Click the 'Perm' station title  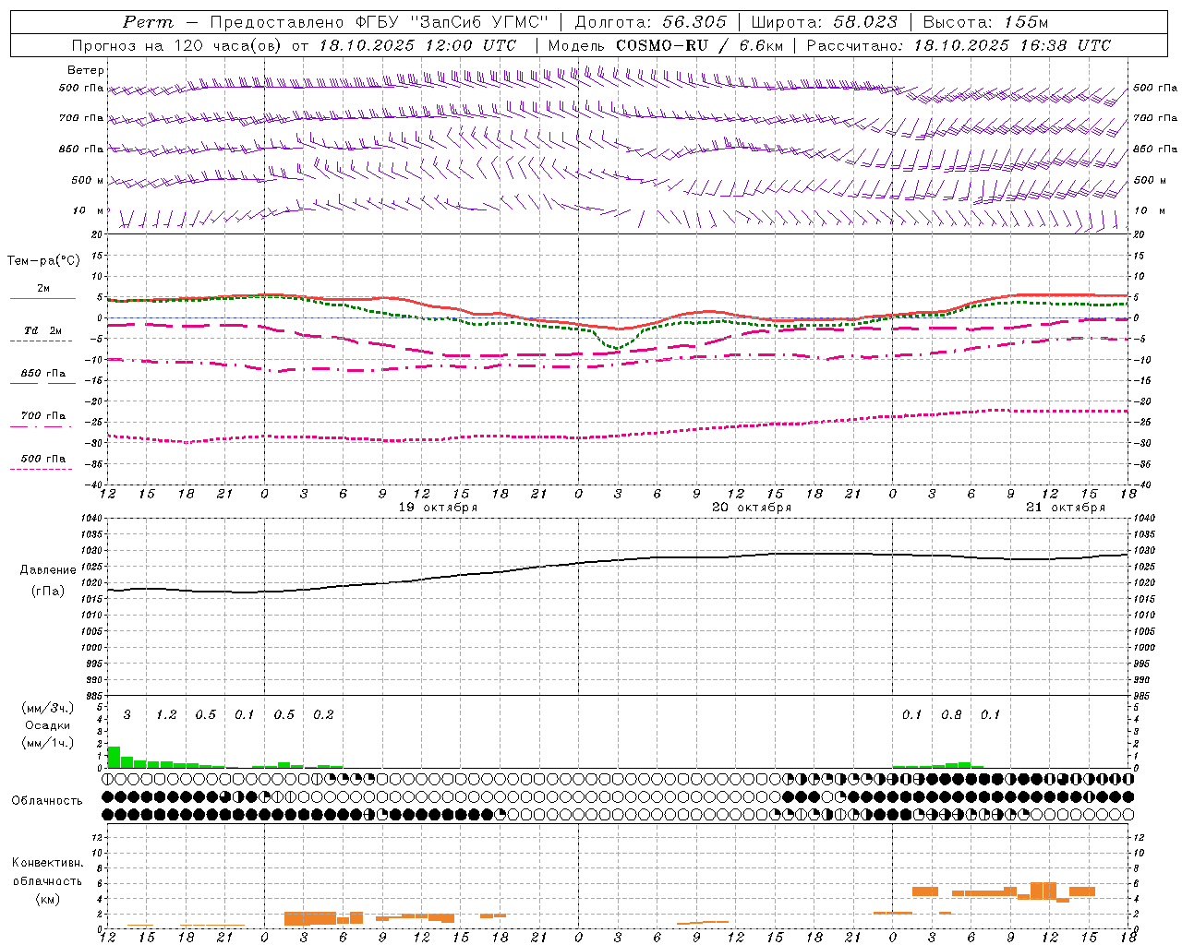point(148,22)
